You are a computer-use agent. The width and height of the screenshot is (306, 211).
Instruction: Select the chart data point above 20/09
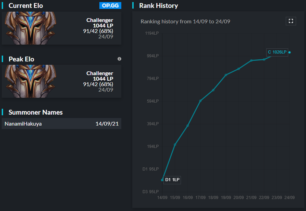point(238,69)
